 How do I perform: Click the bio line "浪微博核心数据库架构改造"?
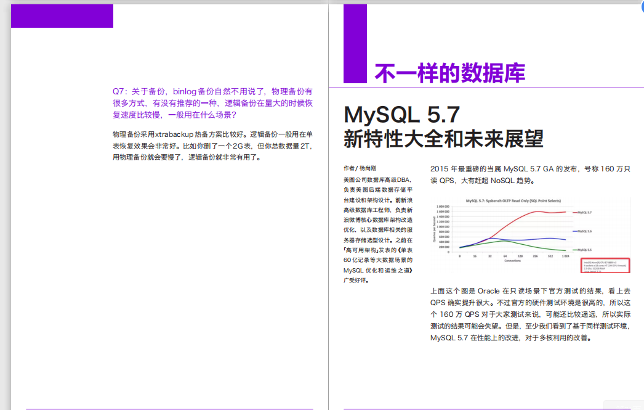[378, 220]
